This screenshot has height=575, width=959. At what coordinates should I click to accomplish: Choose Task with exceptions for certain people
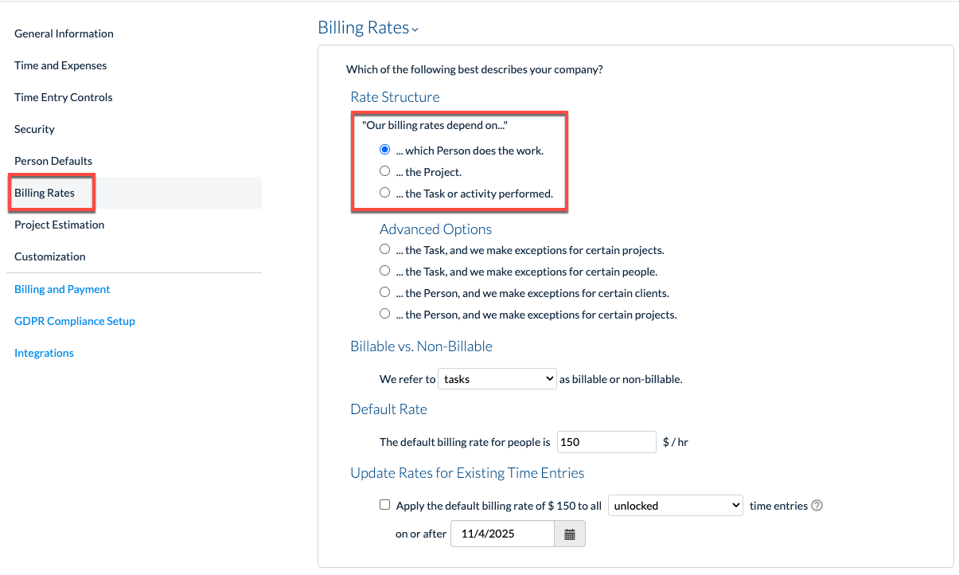(385, 271)
